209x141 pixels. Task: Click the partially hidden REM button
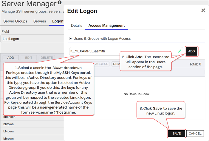(115, 64)
